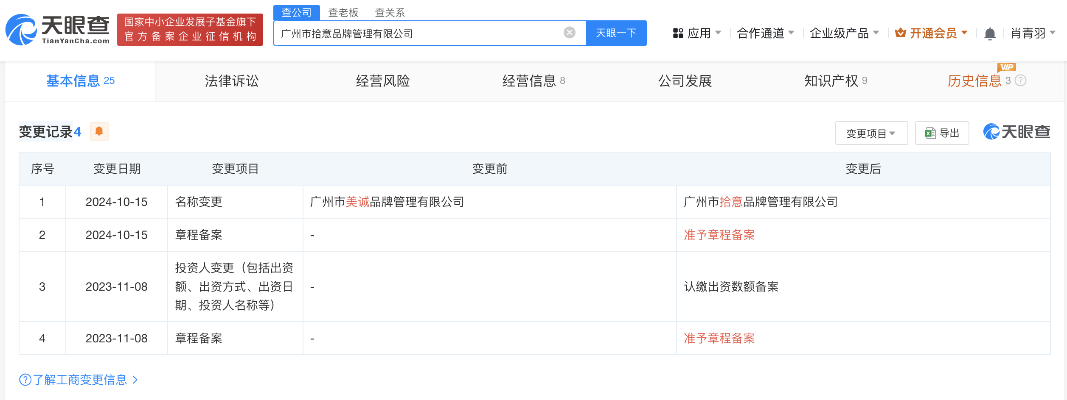Subscribe via the bell icon beside 变更记录
This screenshot has height=400, width=1067.
click(x=99, y=132)
